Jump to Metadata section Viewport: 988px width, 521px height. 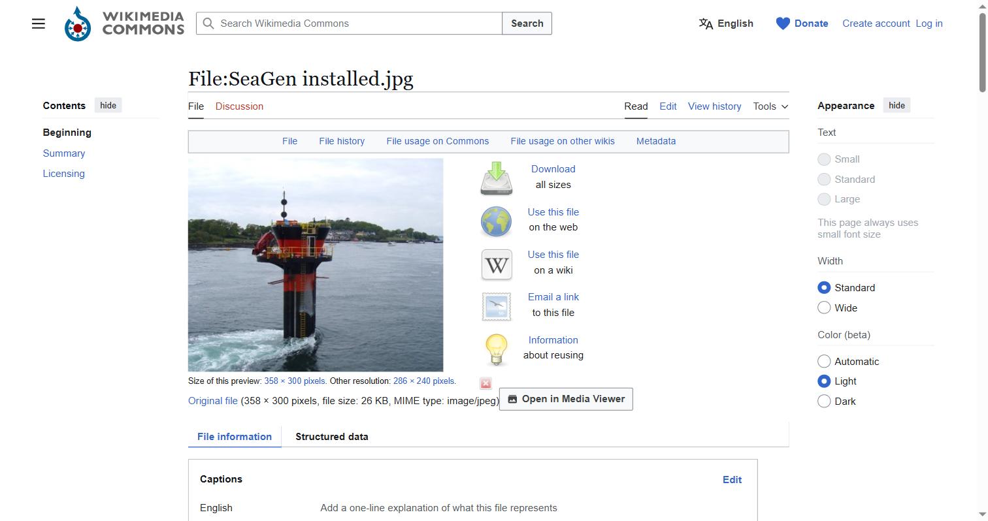coord(656,141)
